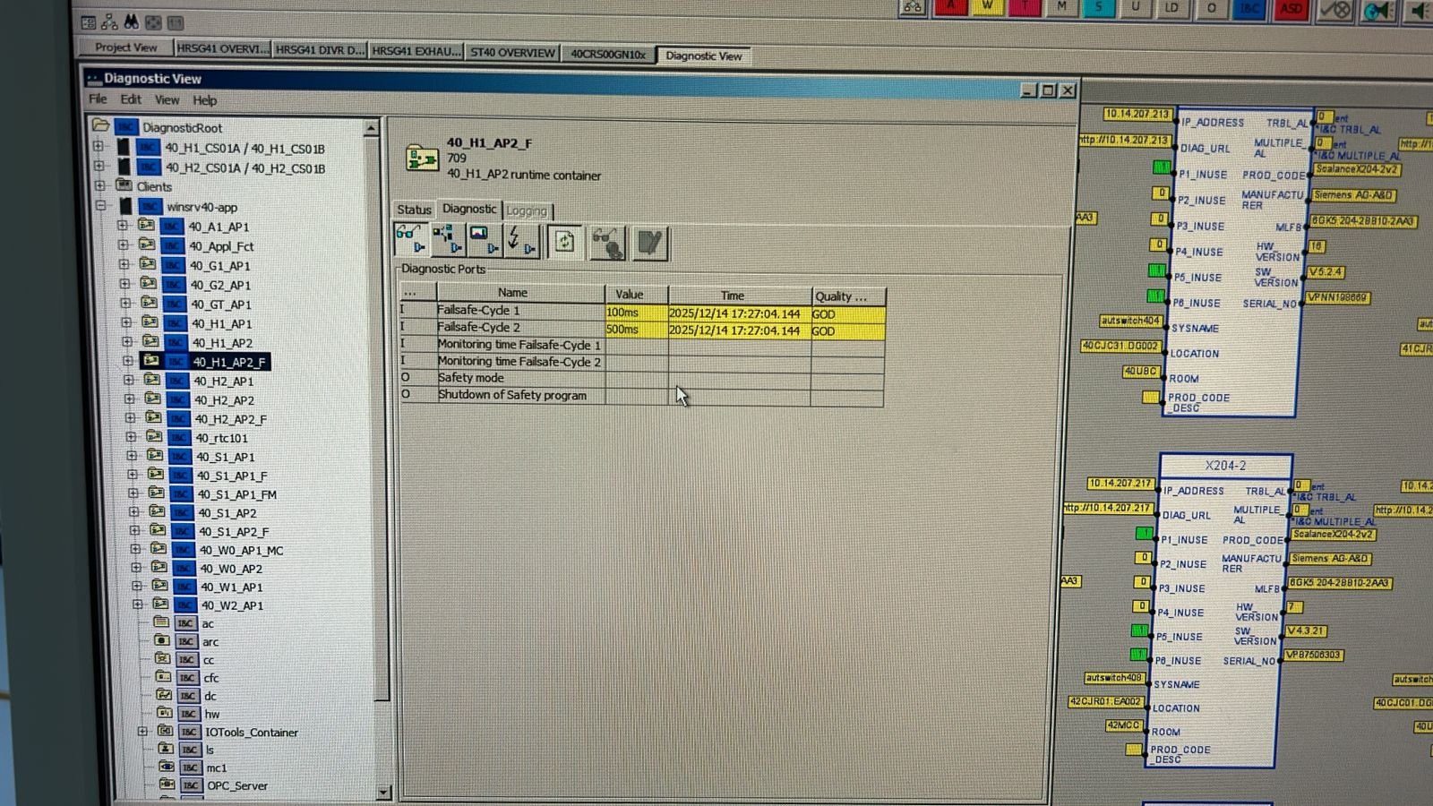Viewport: 1433px width, 806px height.
Task: Click the yellow W warning indicator button
Action: (x=987, y=7)
